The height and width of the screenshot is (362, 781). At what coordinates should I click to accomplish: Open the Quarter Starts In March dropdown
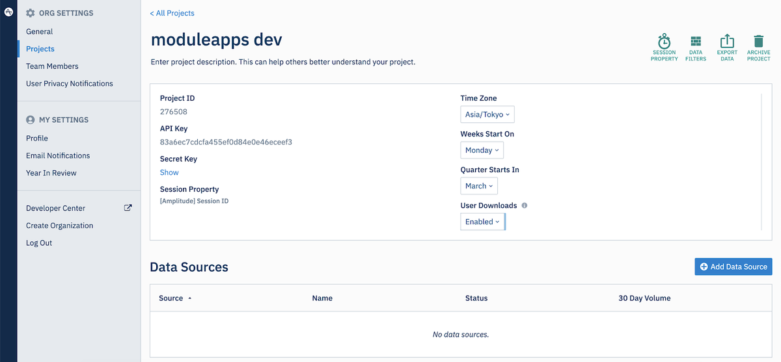(479, 186)
